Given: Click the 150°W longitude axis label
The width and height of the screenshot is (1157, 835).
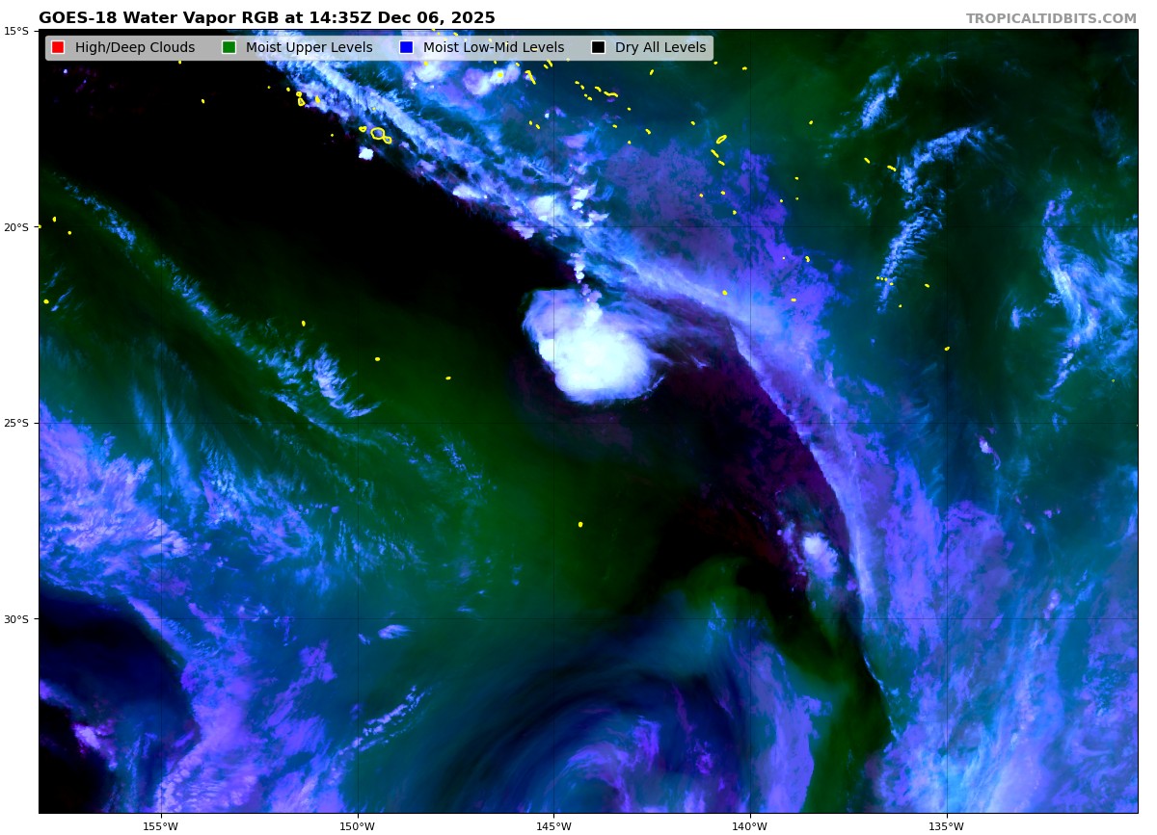Looking at the screenshot, I should [x=357, y=825].
